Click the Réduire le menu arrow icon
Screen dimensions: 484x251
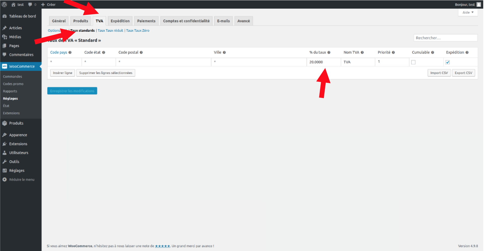[5, 179]
